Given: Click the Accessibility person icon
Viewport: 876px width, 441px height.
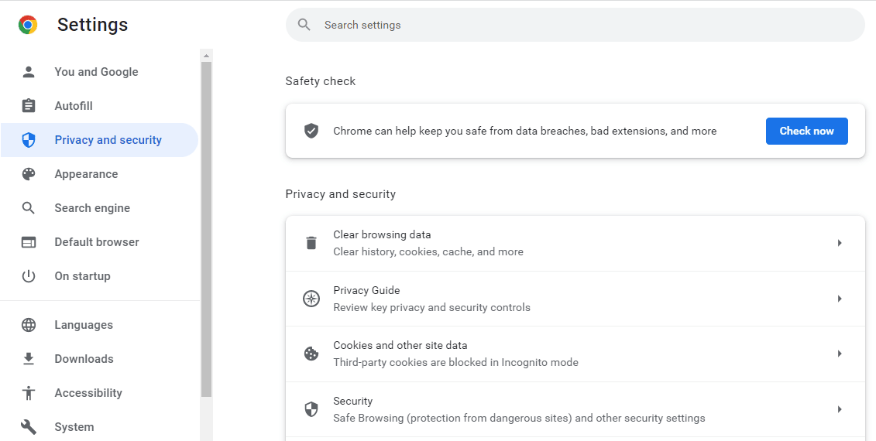Looking at the screenshot, I should pyautogui.click(x=29, y=393).
